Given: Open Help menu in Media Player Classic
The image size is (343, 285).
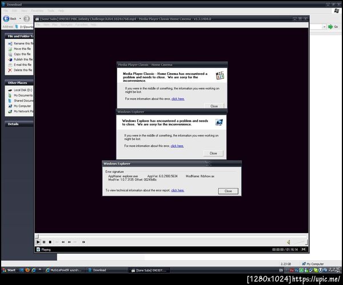Looking at the screenshot, I should pyautogui.click(x=93, y=25).
